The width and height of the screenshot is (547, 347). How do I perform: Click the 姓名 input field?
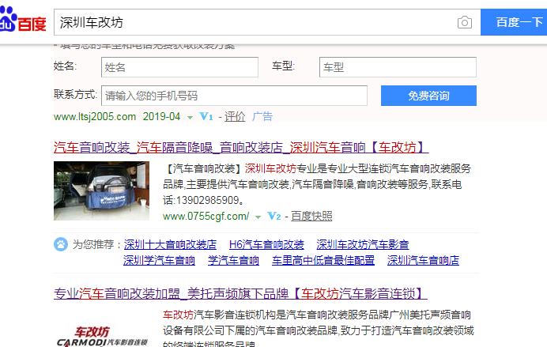179,67
